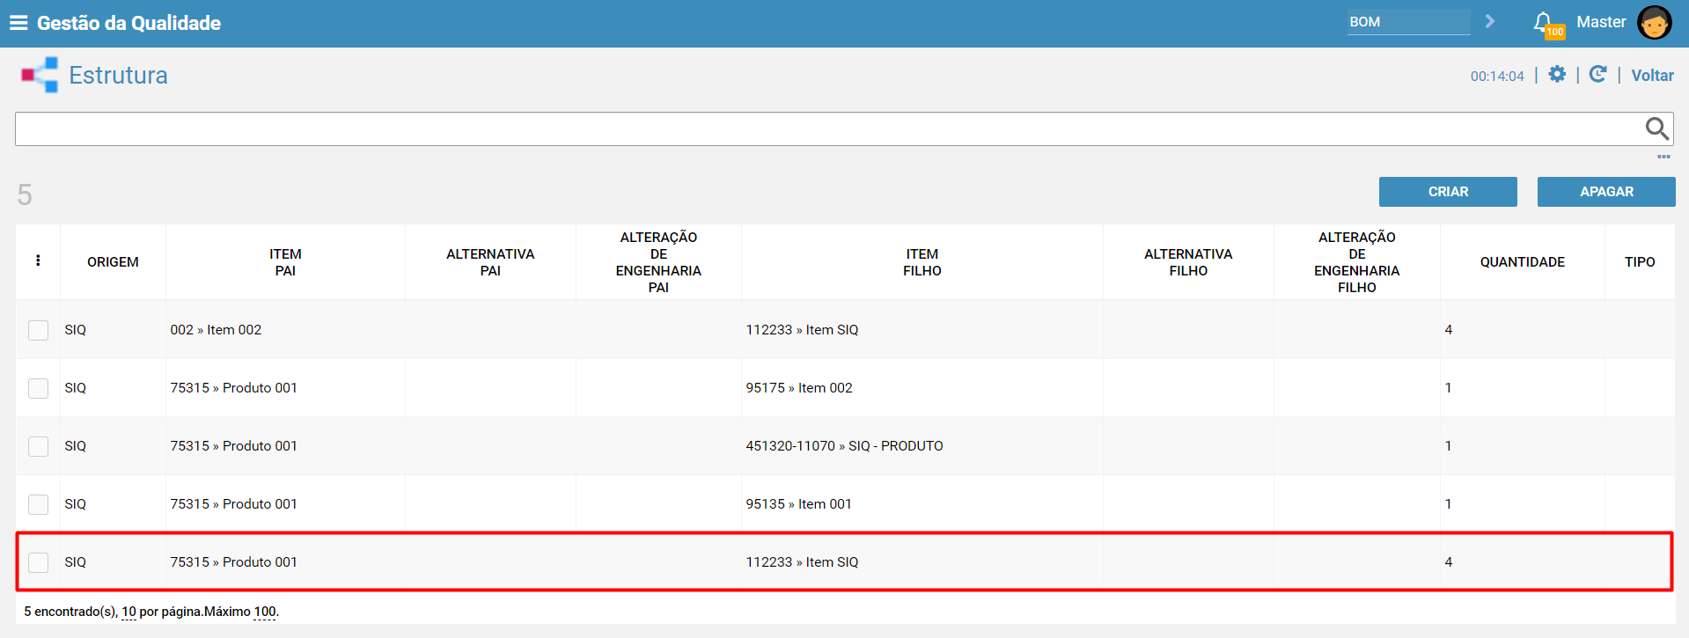Sort by ALTERNATIVA FILHO column header

point(1188,262)
